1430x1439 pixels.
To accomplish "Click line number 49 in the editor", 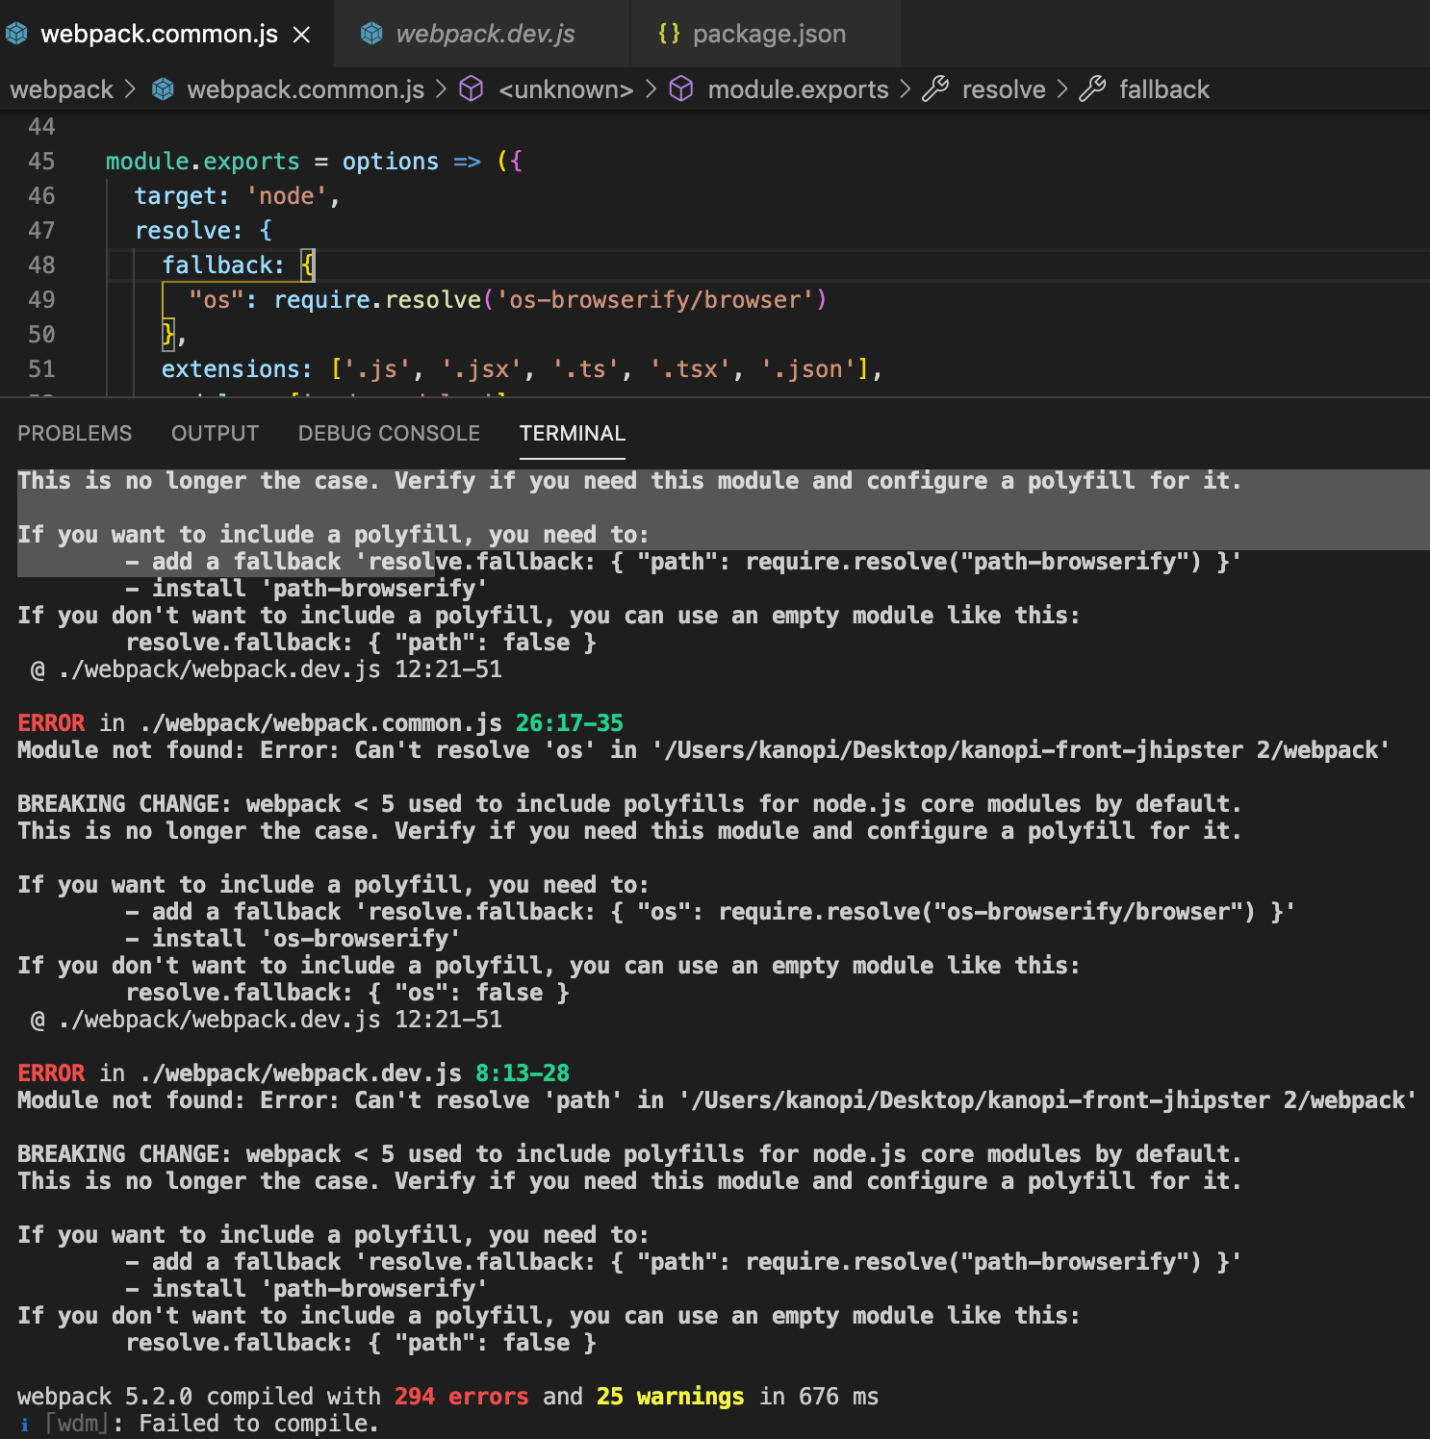I will pos(40,299).
